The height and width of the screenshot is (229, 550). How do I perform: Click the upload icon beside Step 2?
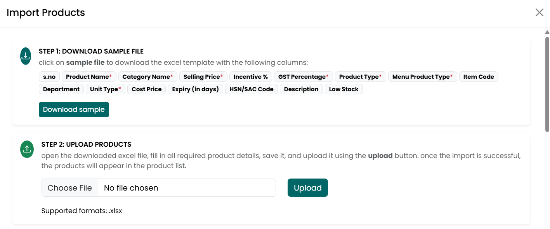point(27,149)
